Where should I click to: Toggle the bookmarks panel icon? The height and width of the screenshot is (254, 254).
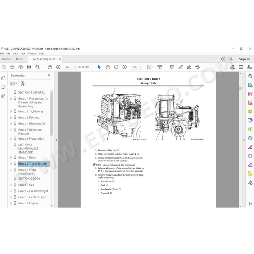point(3,87)
